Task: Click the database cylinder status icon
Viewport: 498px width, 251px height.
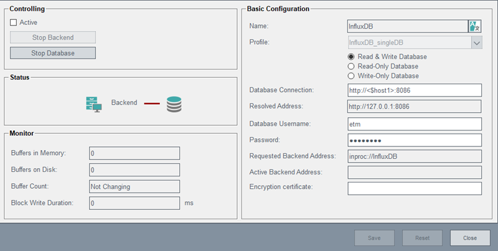Action: pyautogui.click(x=174, y=103)
